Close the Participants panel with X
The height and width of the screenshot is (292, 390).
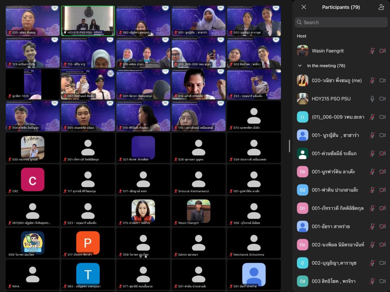point(304,7)
